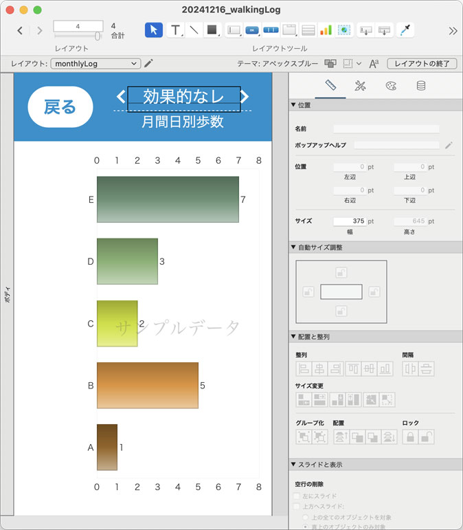Image resolution: width=463 pixels, height=530 pixels.
Task: Collapse the 自動サイズ調整 section
Action: [293, 247]
